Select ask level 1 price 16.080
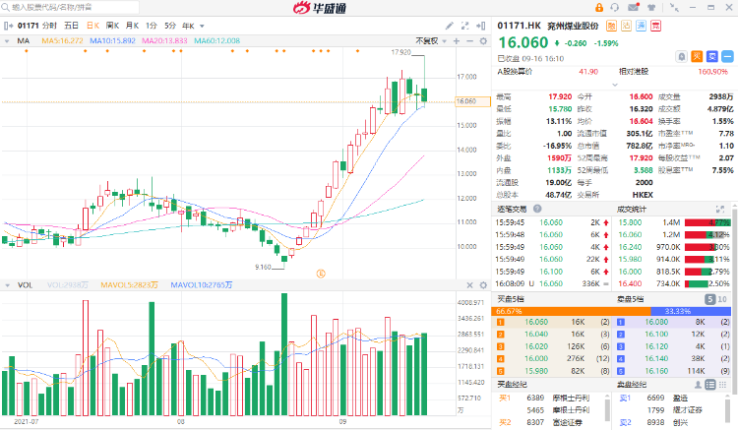This screenshot has width=738, height=430. (656, 322)
